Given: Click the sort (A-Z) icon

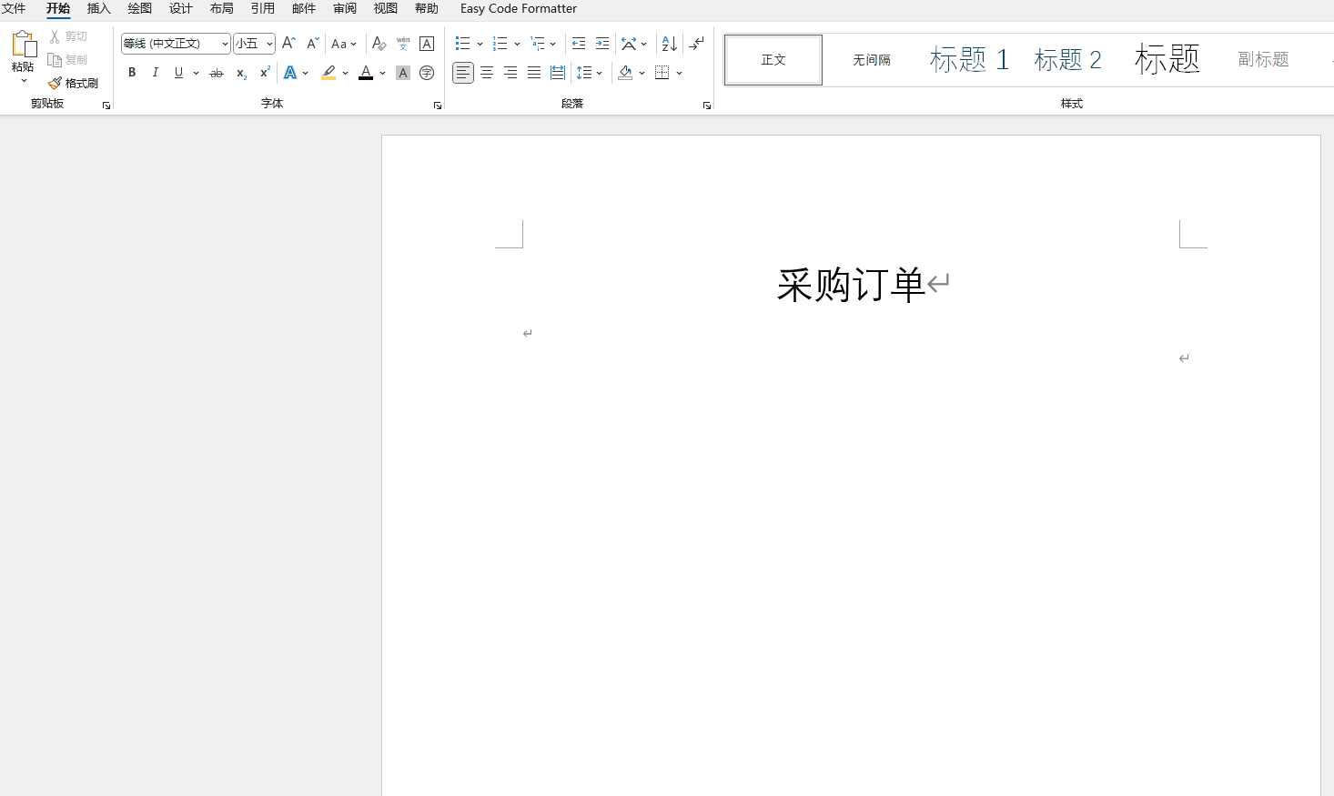Looking at the screenshot, I should point(669,44).
